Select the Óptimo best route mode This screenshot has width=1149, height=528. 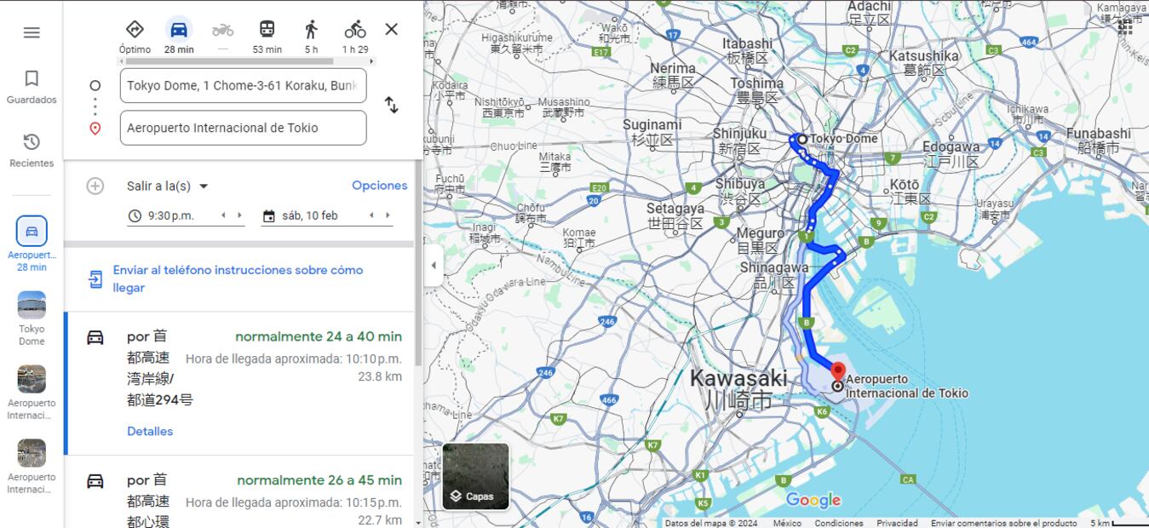coord(135,30)
